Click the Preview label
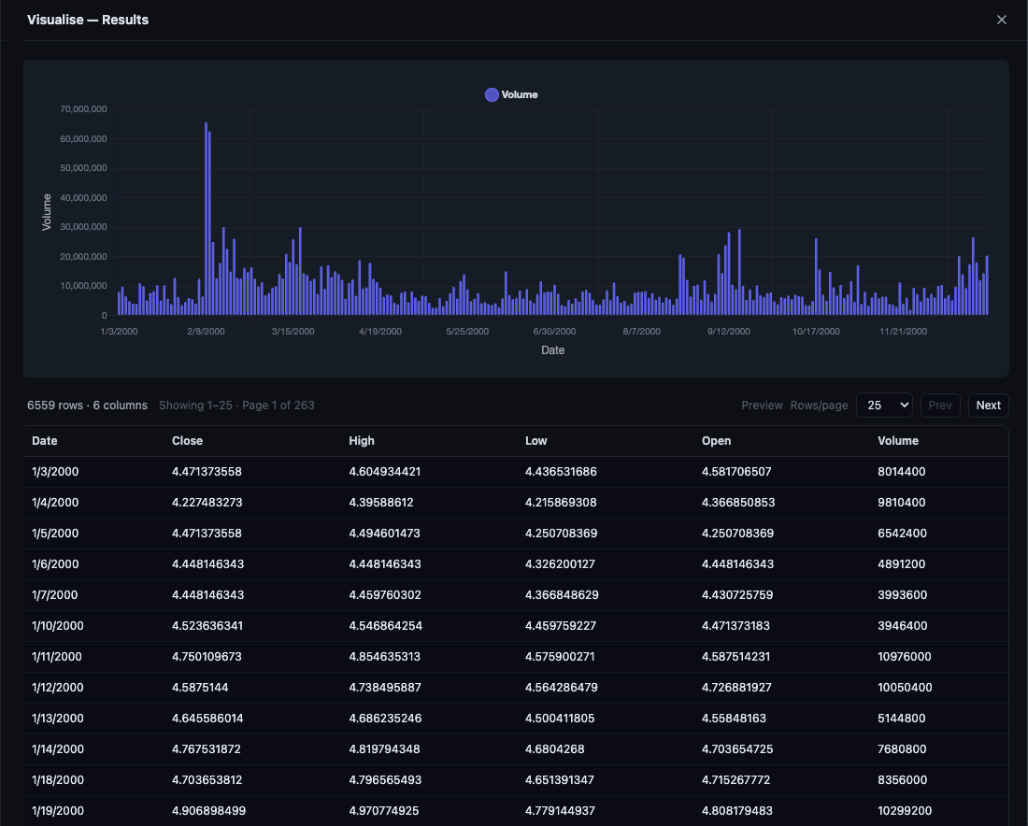1028x826 pixels. [762, 405]
